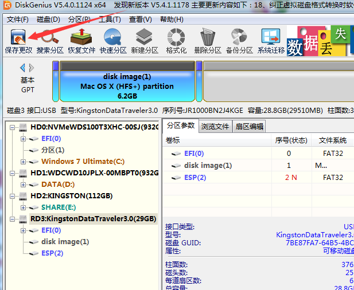
Task: Select disk image(1) row in partition table
Action: point(258,166)
